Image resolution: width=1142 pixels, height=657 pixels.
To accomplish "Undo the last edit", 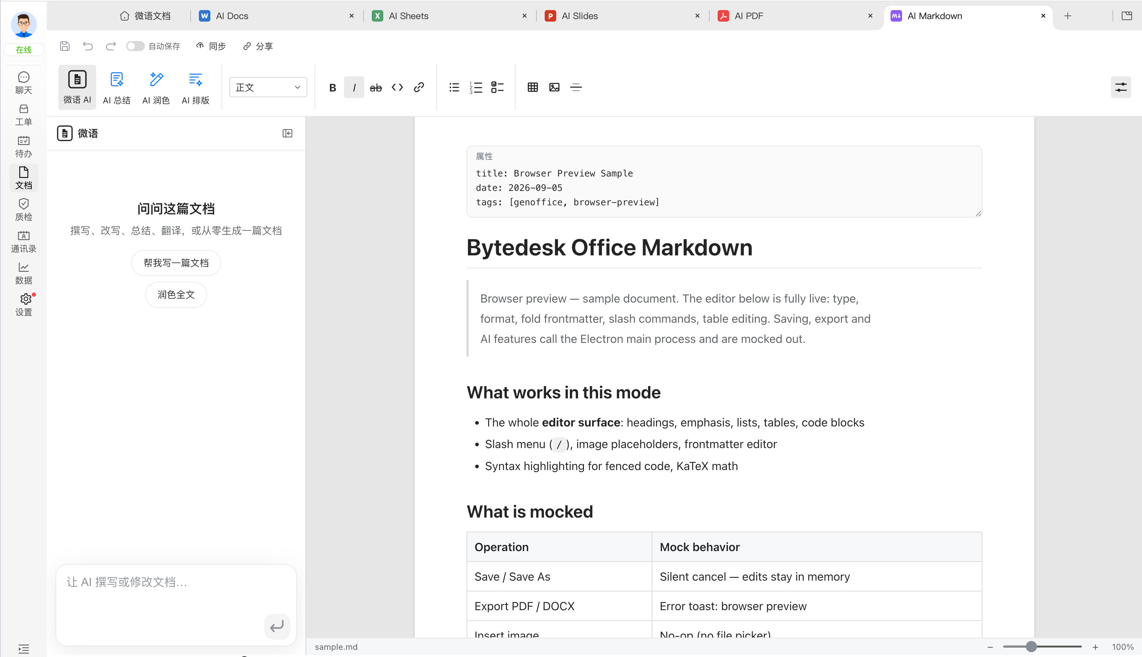I will tap(88, 46).
